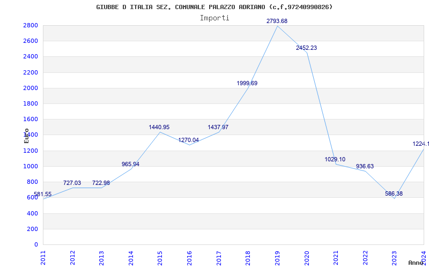429x268 pixels.
Task: Click the 2600 y-axis value
Action: click(31, 41)
